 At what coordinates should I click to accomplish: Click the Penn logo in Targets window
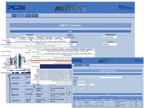(139, 61)
